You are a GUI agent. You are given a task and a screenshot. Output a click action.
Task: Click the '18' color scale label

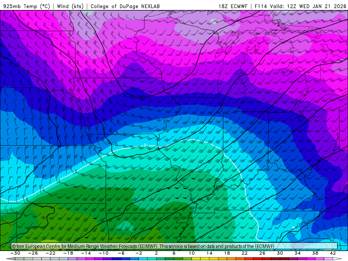point(227,253)
